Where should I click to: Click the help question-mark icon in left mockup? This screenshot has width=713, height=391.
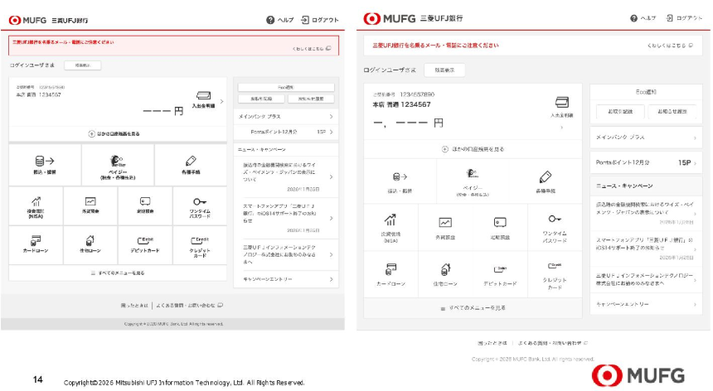[x=270, y=20]
